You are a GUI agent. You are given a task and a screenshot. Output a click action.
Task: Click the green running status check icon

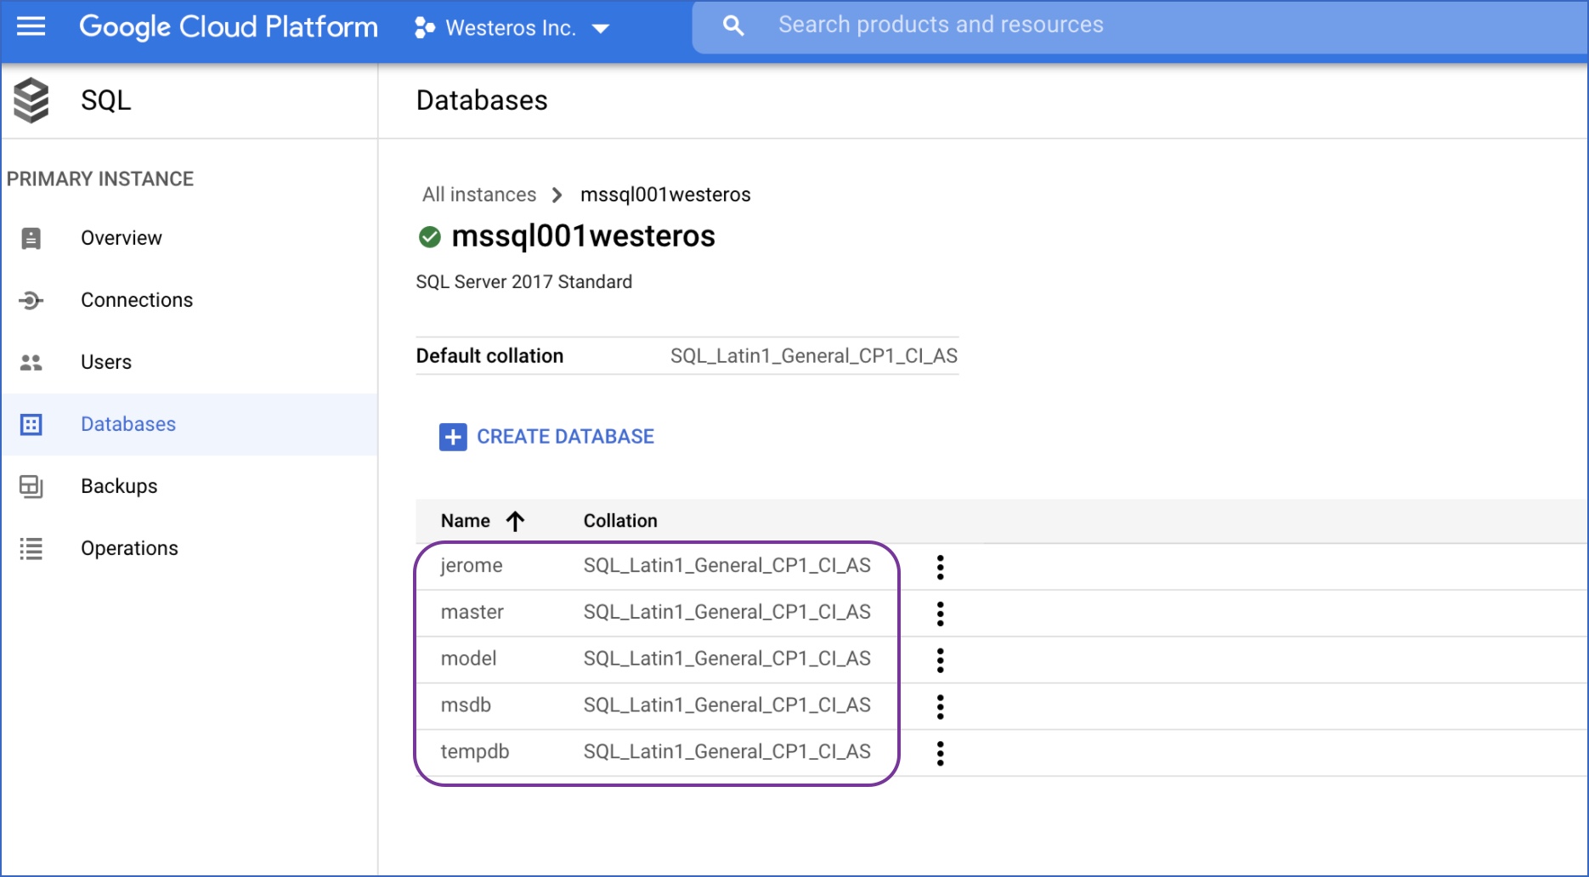430,236
